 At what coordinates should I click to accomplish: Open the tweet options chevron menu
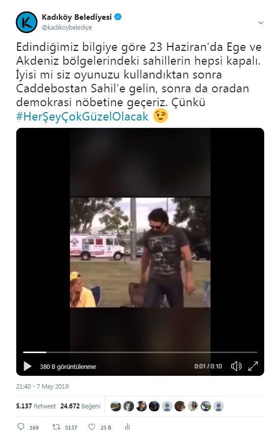click(x=260, y=23)
